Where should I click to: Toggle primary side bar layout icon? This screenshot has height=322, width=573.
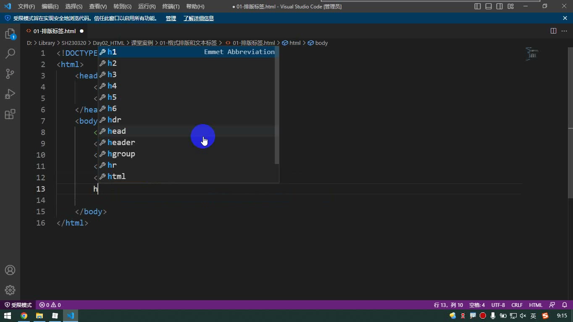pyautogui.click(x=478, y=6)
